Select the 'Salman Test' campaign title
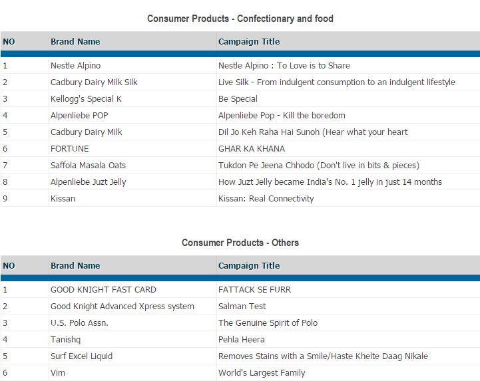 click(242, 307)
